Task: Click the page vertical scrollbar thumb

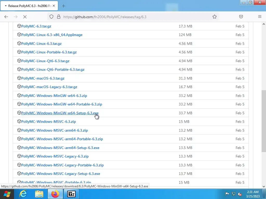Action: pos(264,121)
